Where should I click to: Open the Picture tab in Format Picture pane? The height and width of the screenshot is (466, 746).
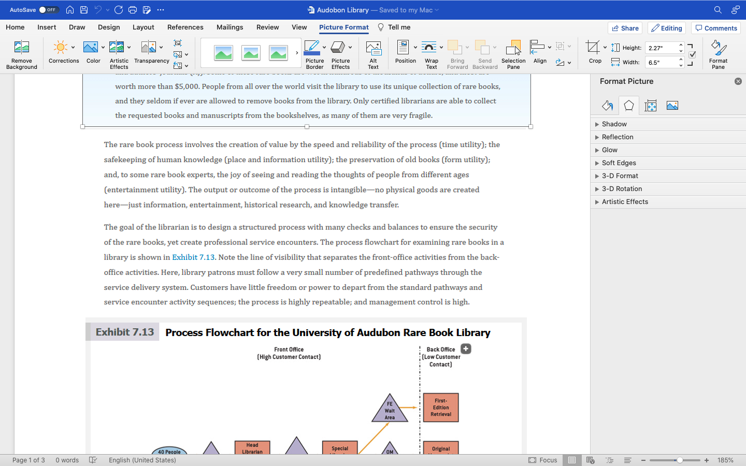672,105
